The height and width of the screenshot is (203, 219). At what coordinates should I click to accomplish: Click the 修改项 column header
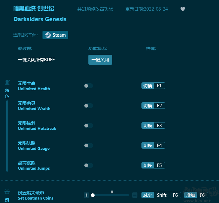pyautogui.click(x=25, y=48)
